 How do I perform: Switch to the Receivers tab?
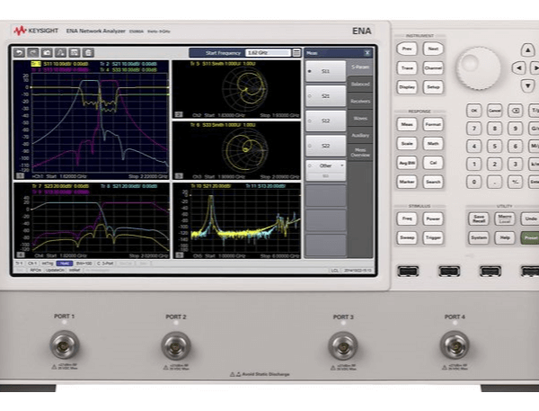point(360,102)
